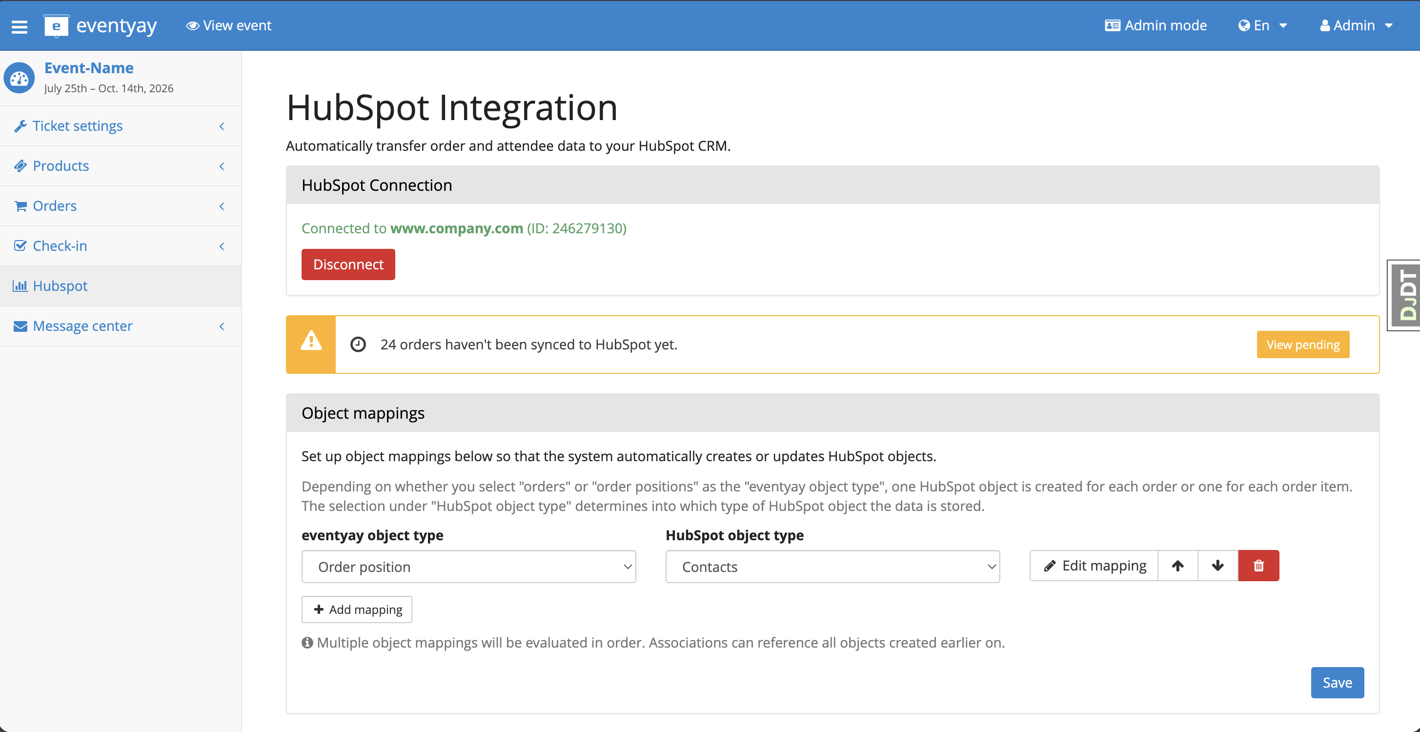Screen dimensions: 1420x732
Task: Click the wrench icon beside Ticket settings
Action: [20, 126]
